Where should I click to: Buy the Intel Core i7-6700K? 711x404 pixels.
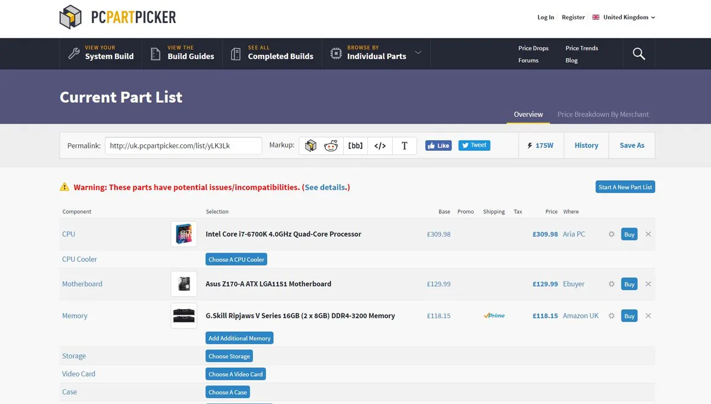coord(629,234)
